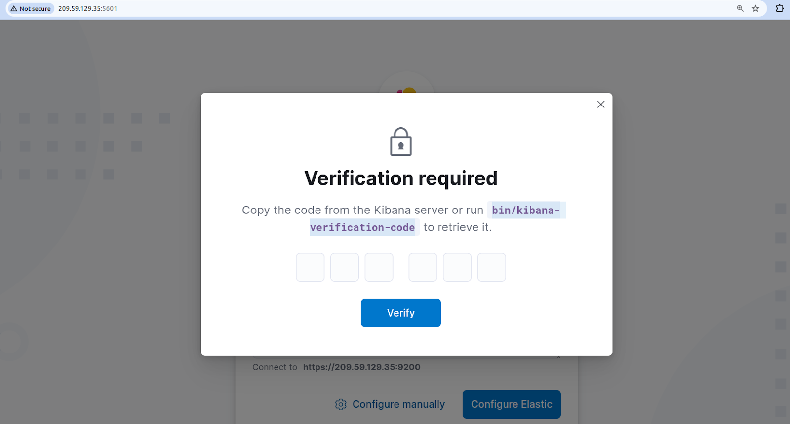The height and width of the screenshot is (424, 790).
Task: Click the https://209.59.129.35:9200 address text
Action: pos(361,367)
